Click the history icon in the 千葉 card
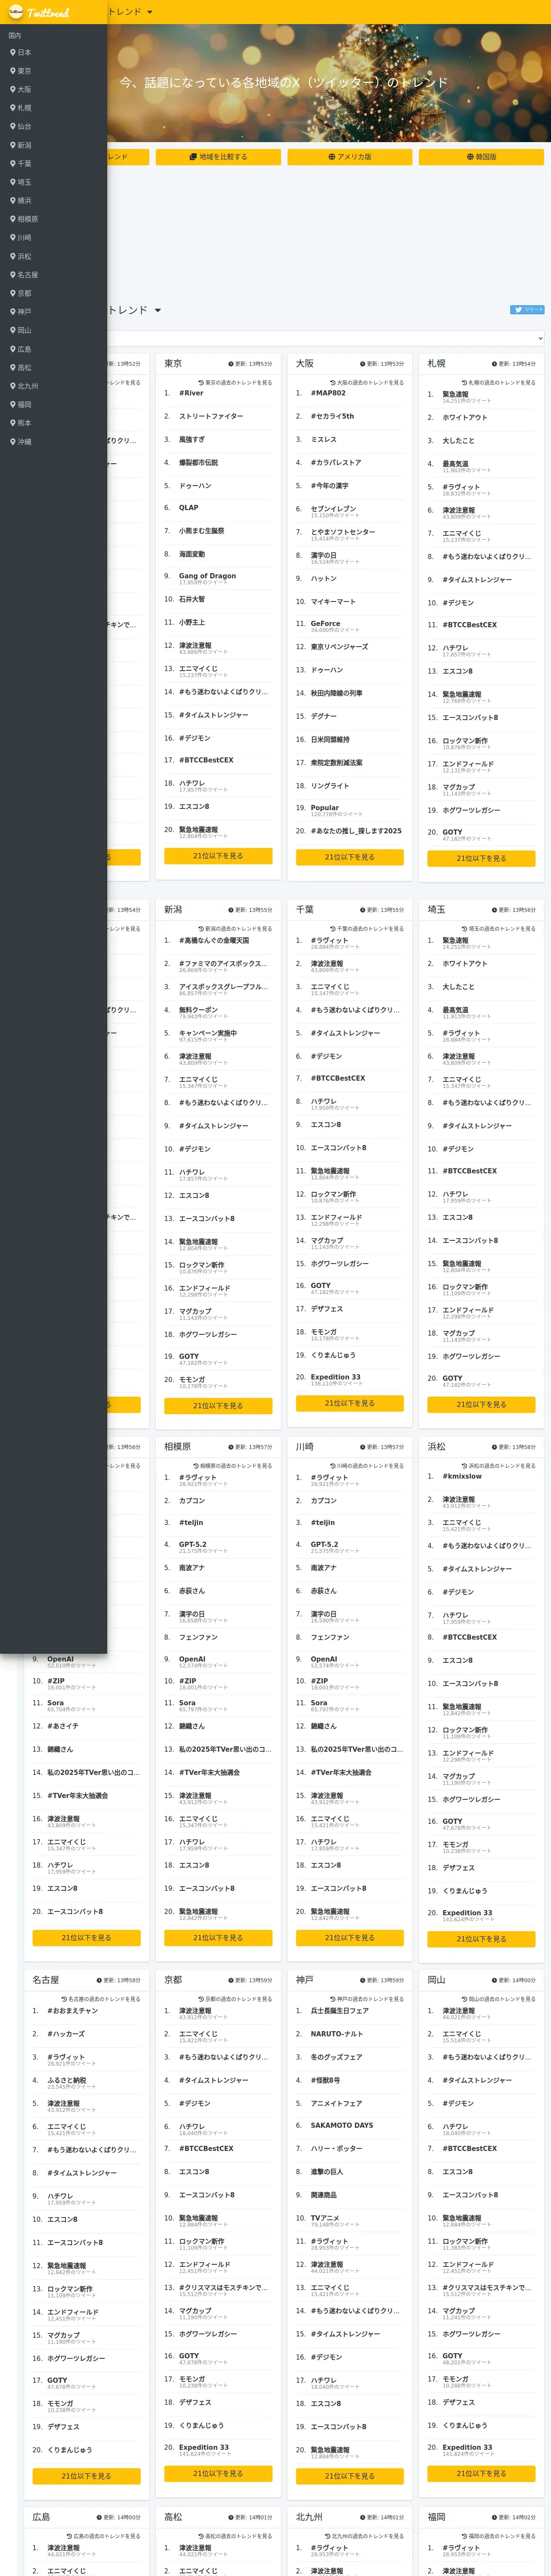The height and width of the screenshot is (2576, 551). (333, 929)
